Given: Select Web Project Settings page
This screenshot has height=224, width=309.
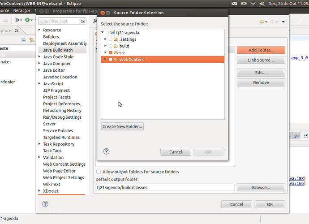Looking at the screenshot, I should pos(64,177).
